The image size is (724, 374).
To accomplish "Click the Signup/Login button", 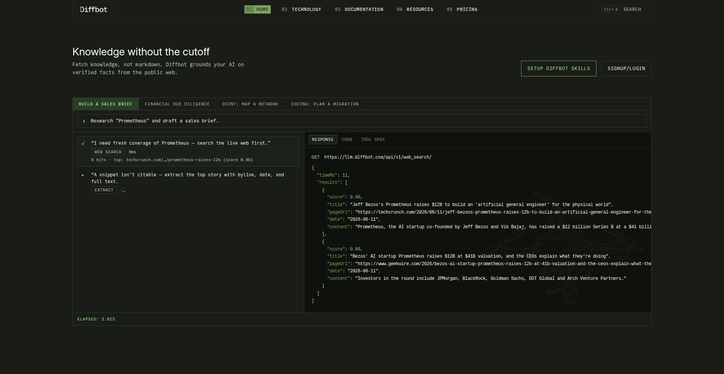I will (x=626, y=69).
